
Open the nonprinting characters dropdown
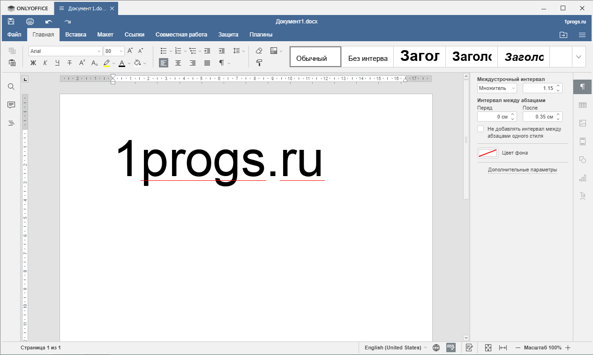(x=229, y=63)
